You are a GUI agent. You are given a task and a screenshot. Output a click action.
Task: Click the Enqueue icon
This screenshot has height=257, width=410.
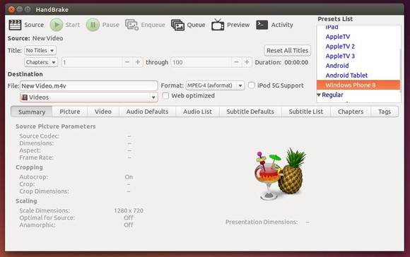(131, 25)
